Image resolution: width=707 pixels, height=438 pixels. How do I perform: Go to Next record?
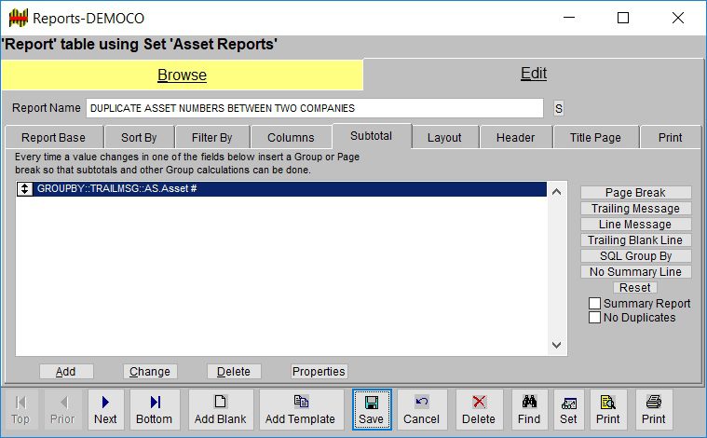[x=105, y=410]
